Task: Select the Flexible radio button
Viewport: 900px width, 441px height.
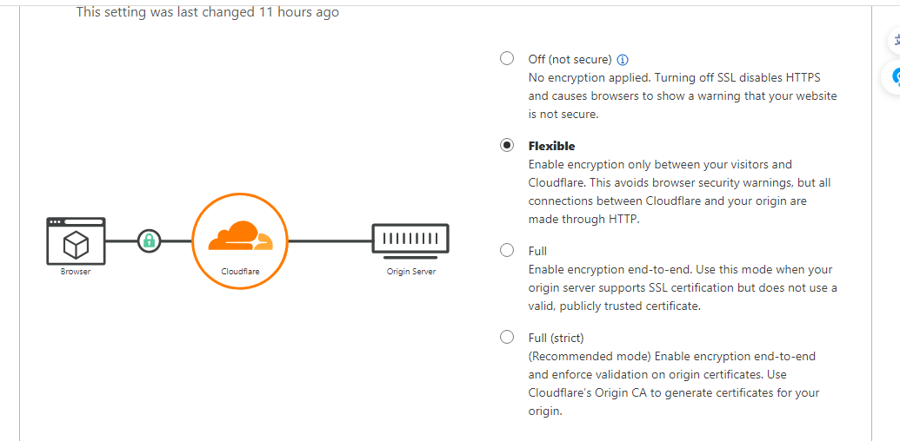Action: coord(507,146)
